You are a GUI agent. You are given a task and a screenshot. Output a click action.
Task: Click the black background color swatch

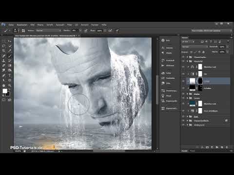(8, 94)
